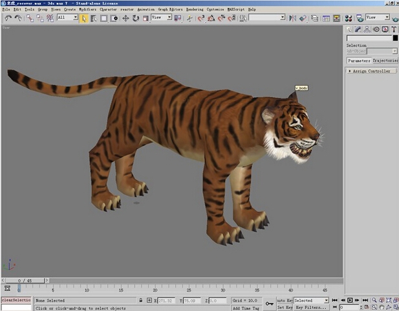Click the Add Time Tag button

(x=246, y=308)
